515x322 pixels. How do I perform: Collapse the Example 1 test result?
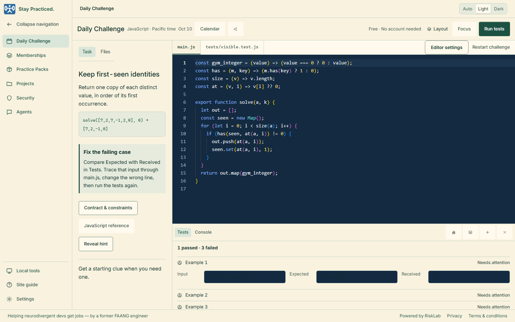tap(344, 263)
